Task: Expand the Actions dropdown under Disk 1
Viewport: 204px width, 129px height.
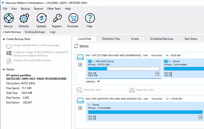Action: coord(93,81)
